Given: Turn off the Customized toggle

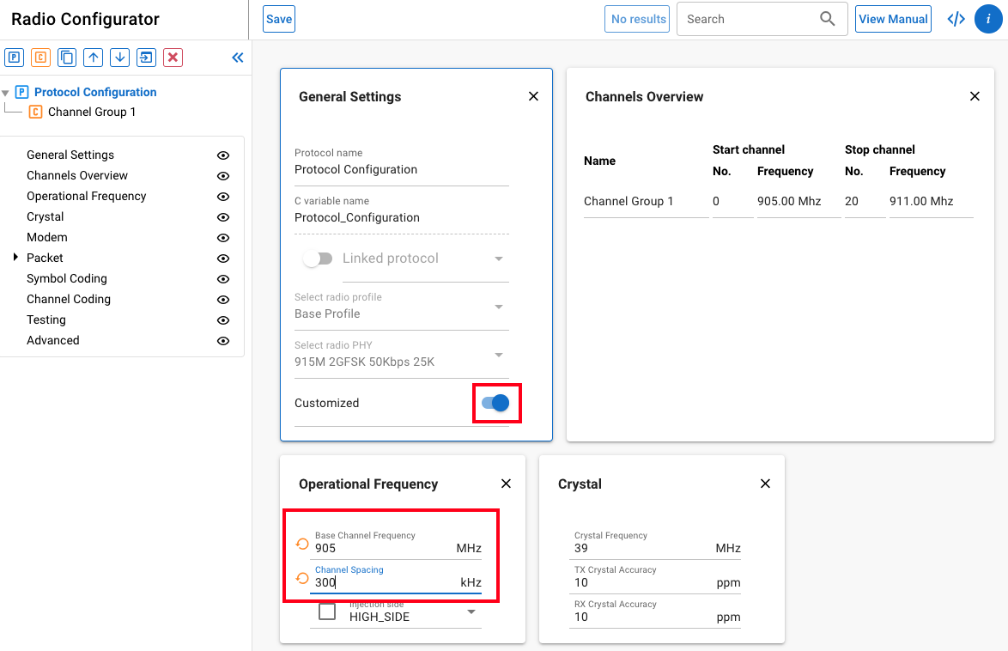Looking at the screenshot, I should click(496, 403).
